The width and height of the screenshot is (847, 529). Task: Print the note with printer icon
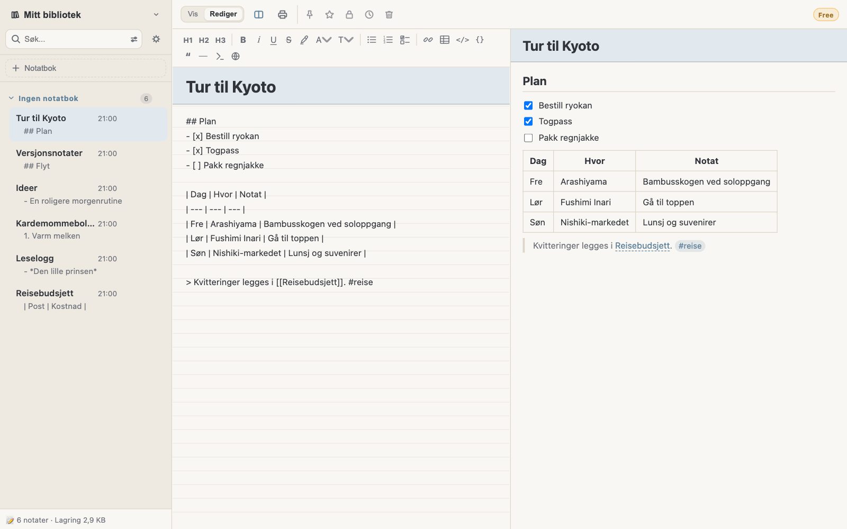pyautogui.click(x=282, y=15)
